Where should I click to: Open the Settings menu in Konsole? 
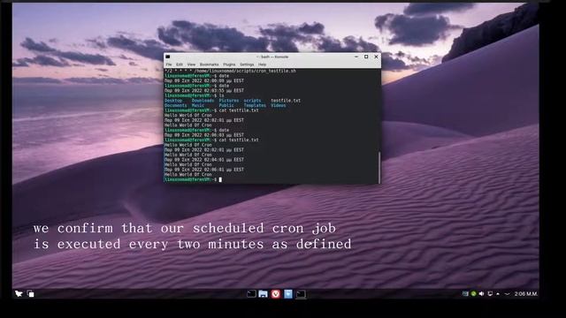247,64
